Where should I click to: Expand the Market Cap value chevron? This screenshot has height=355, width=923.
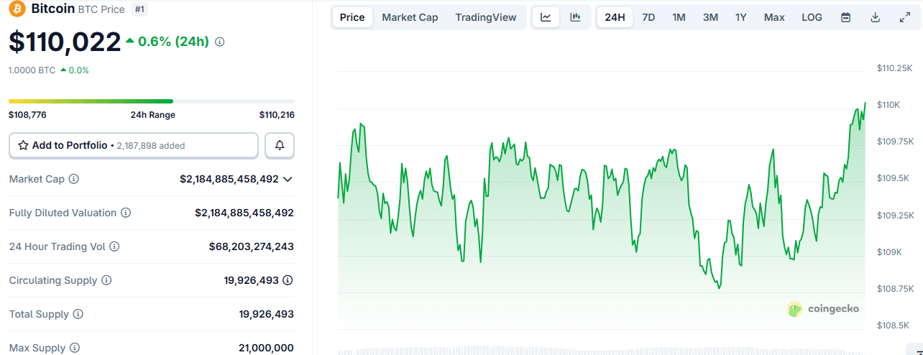(288, 179)
